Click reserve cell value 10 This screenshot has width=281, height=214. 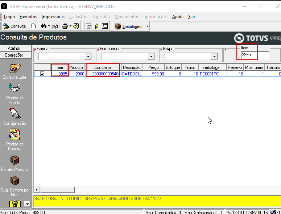(235, 74)
